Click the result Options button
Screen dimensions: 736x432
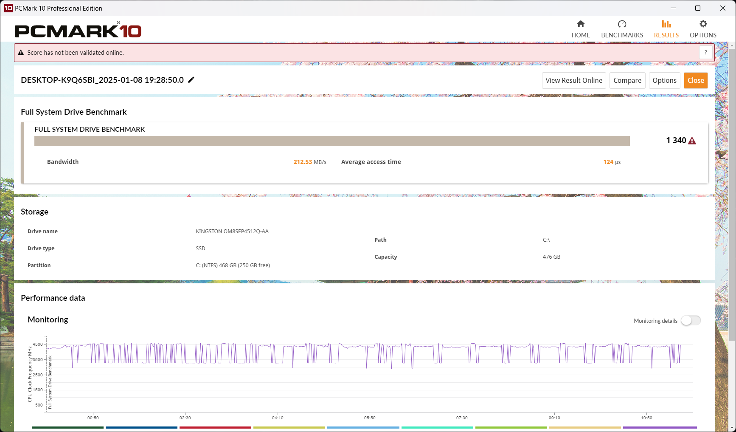tap(665, 80)
